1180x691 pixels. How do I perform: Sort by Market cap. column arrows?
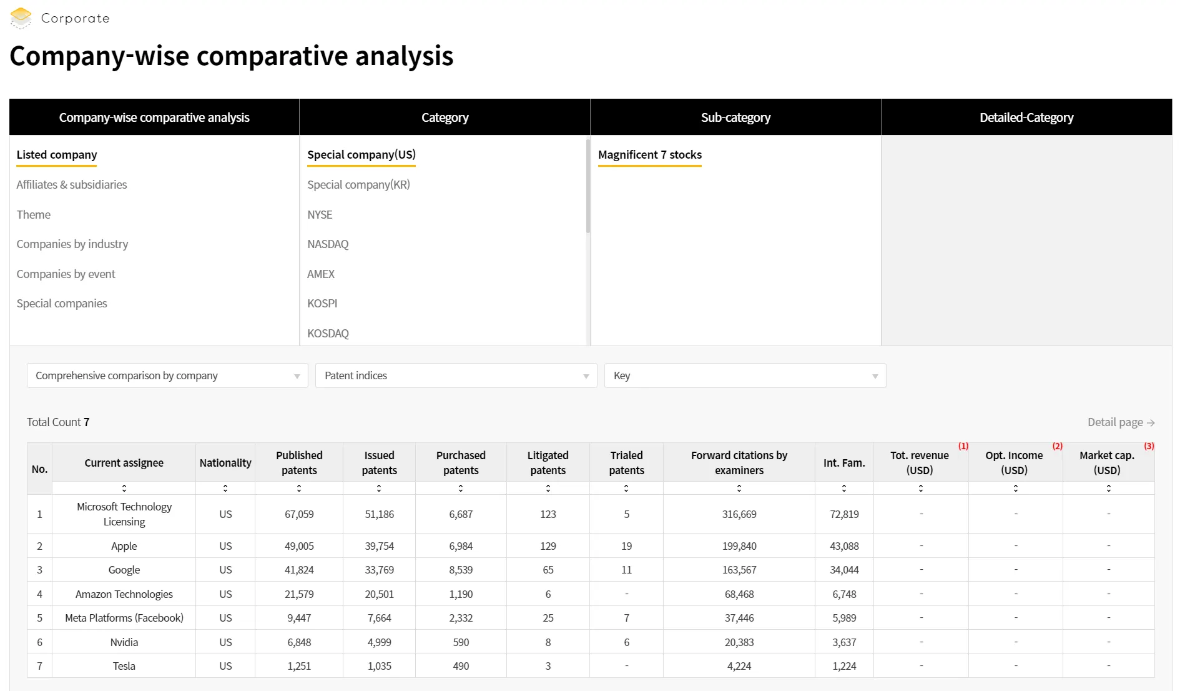pos(1109,488)
